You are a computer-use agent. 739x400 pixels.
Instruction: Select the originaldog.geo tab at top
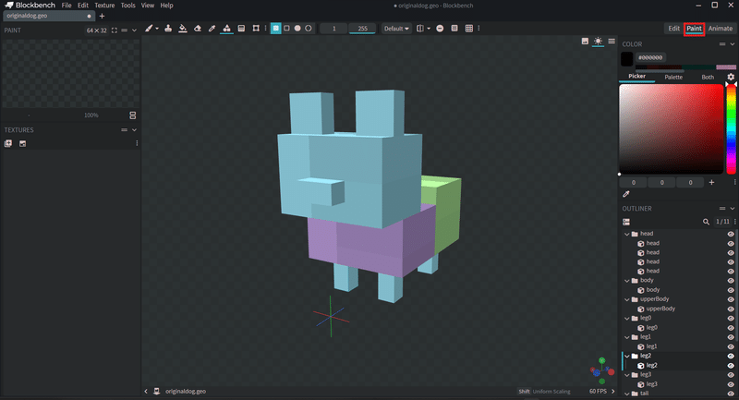coord(49,16)
